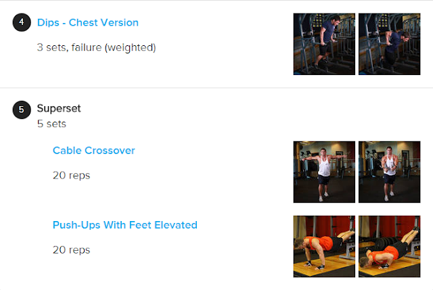
Task: Click '20 reps' under Push-Ups With Feet Elevated
Action: pos(71,249)
